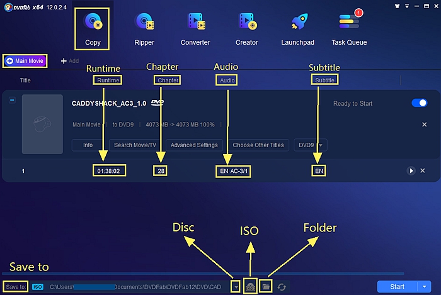Open the DVD9 output size dropdown

pos(310,145)
